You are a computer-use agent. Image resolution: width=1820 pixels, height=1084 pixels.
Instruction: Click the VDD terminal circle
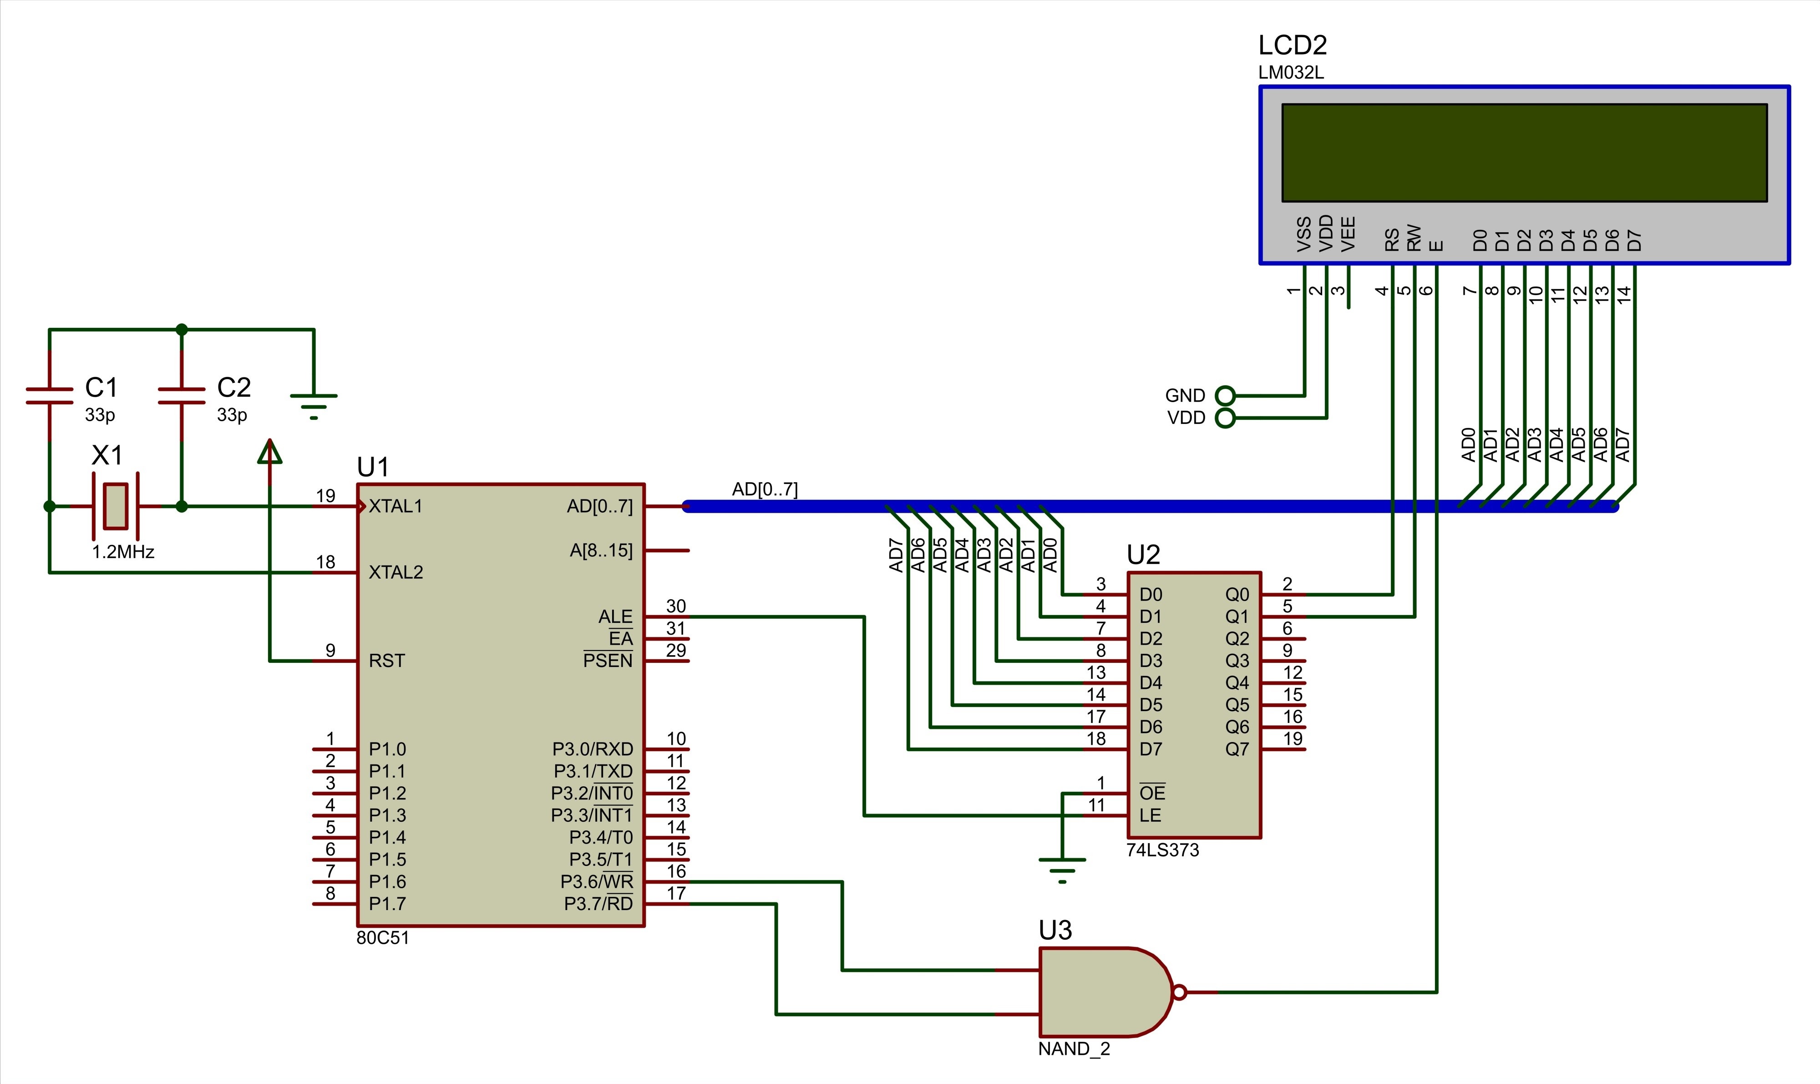click(1225, 418)
